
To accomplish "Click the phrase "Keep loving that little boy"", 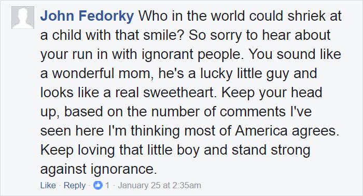I will point(120,151).
